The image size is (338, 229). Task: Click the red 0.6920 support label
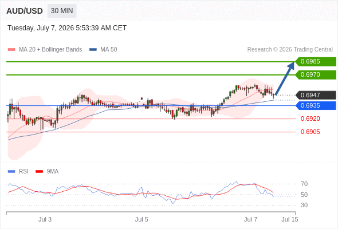(x=310, y=119)
